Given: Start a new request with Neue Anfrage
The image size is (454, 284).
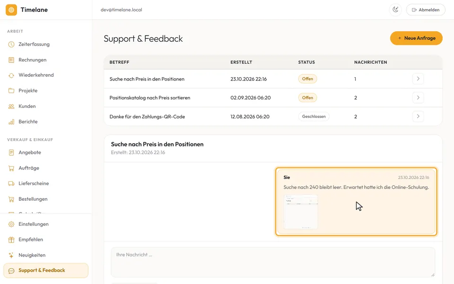Looking at the screenshot, I should [416, 38].
